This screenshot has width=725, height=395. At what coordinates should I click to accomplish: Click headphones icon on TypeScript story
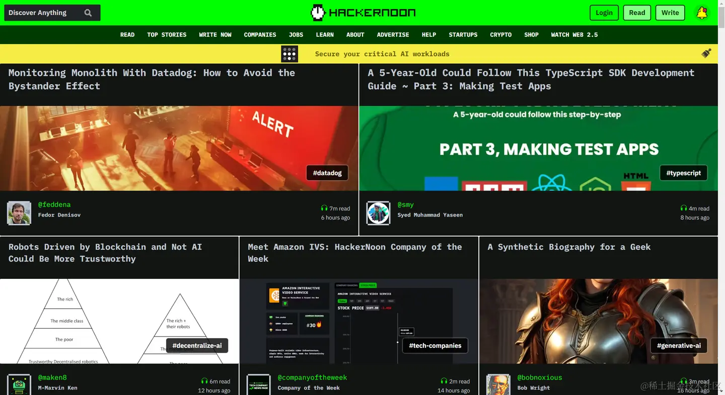tap(684, 208)
